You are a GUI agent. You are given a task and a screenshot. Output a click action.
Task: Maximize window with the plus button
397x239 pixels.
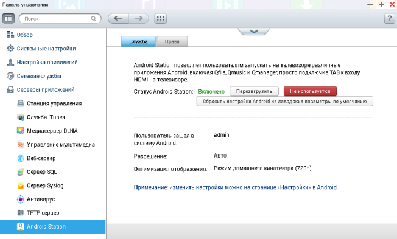[381, 4]
